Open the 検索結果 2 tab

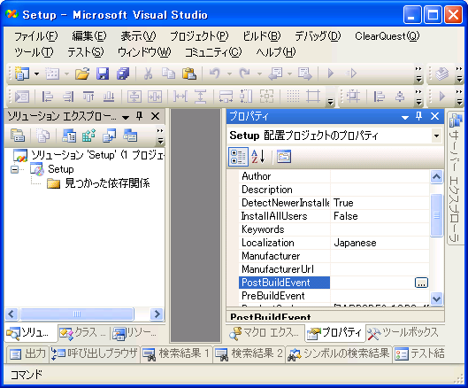point(249,354)
